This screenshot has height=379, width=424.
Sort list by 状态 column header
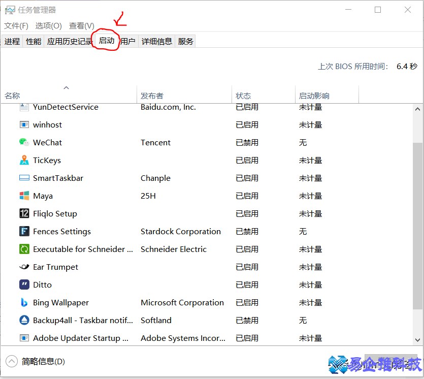click(x=244, y=96)
